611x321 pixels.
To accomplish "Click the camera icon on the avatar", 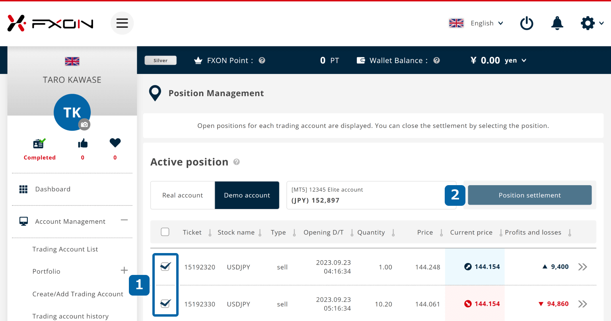I will 84,124.
